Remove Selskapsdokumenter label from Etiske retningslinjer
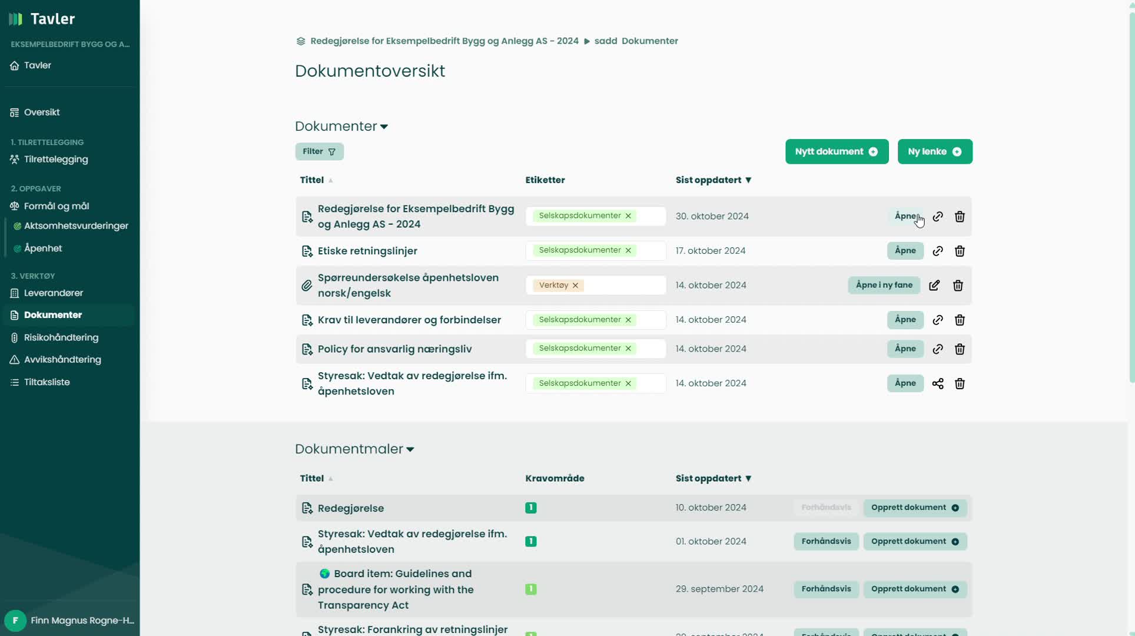This screenshot has width=1135, height=636. coord(628,251)
